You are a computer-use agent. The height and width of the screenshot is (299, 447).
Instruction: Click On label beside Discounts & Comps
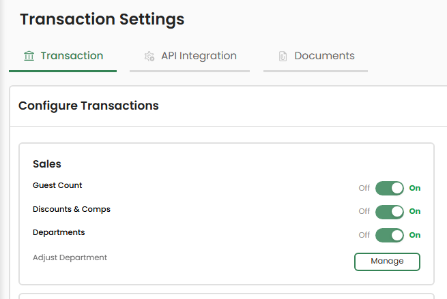[x=415, y=211]
